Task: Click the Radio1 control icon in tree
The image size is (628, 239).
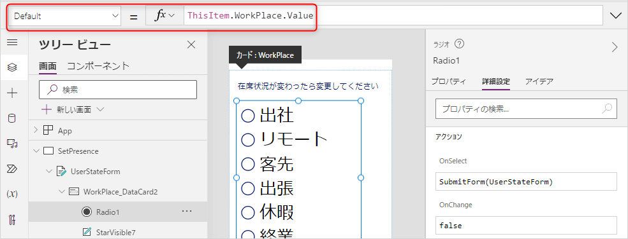Action: click(86, 212)
